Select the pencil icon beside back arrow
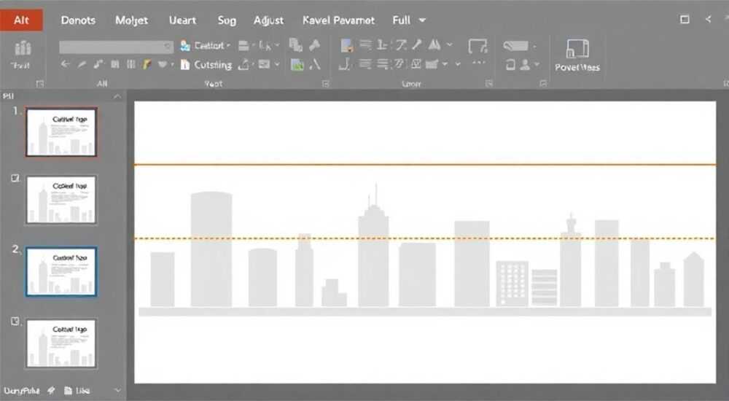The image size is (729, 401). pos(82,65)
